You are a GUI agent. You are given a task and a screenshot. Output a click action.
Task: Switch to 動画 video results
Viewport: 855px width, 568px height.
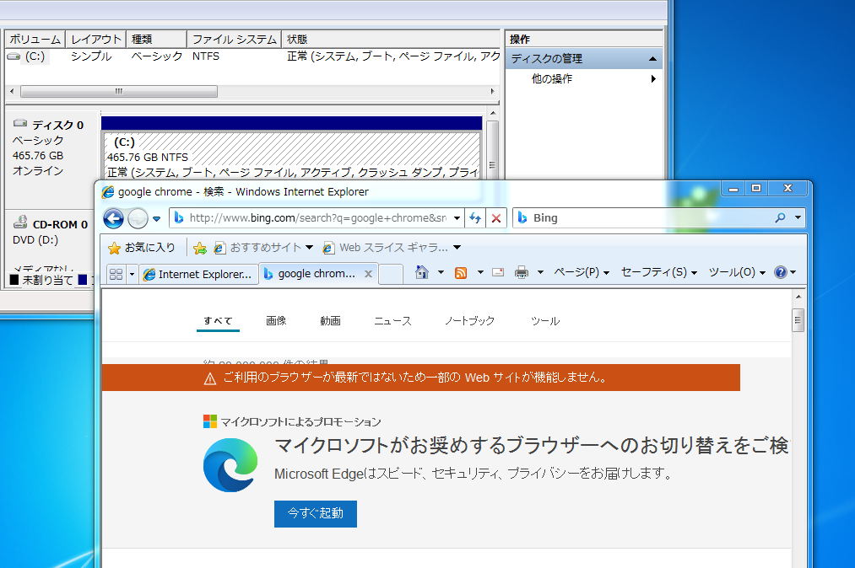click(x=331, y=321)
